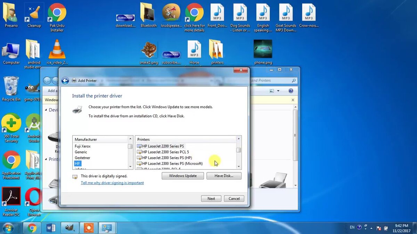Open the android studio error folder
The image size is (417, 234).
pos(34,54)
